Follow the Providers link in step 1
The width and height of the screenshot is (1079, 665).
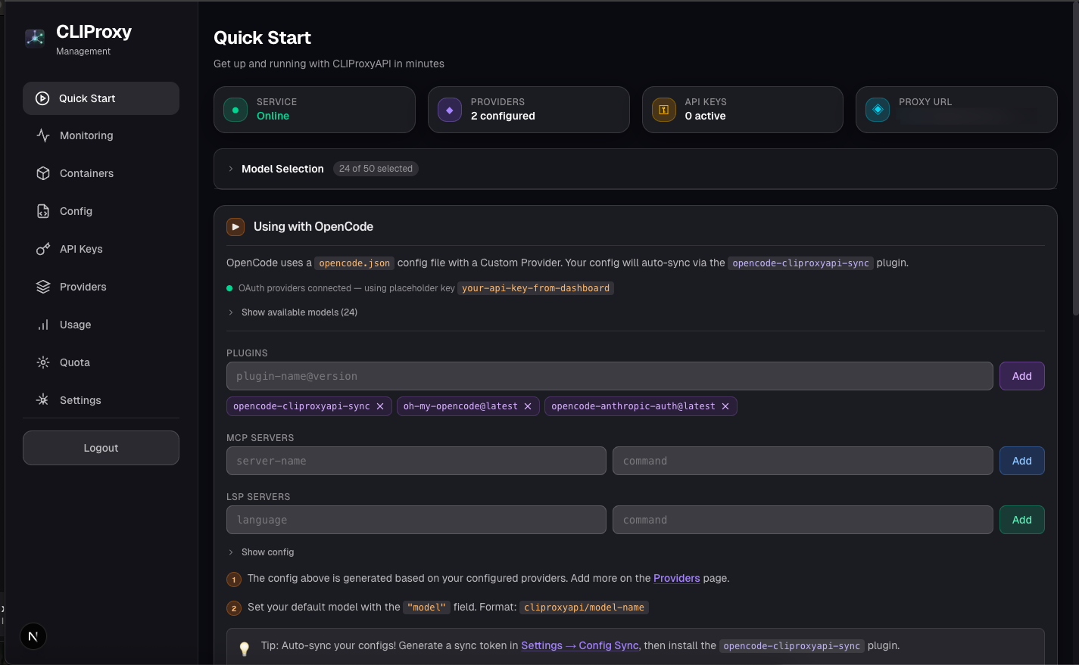point(677,578)
